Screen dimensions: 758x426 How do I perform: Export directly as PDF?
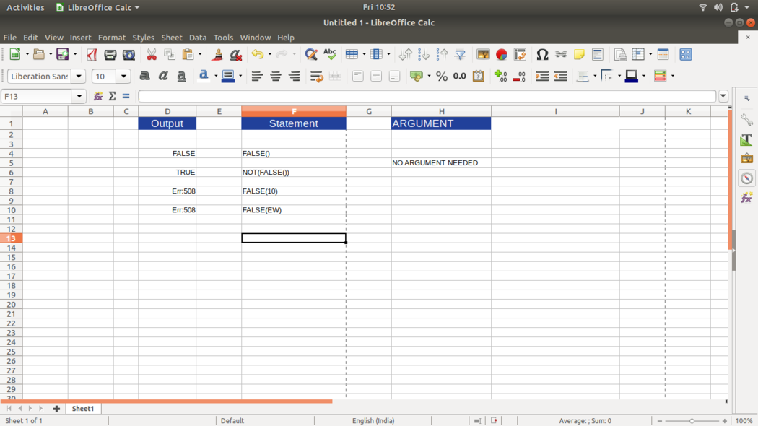tap(92, 55)
